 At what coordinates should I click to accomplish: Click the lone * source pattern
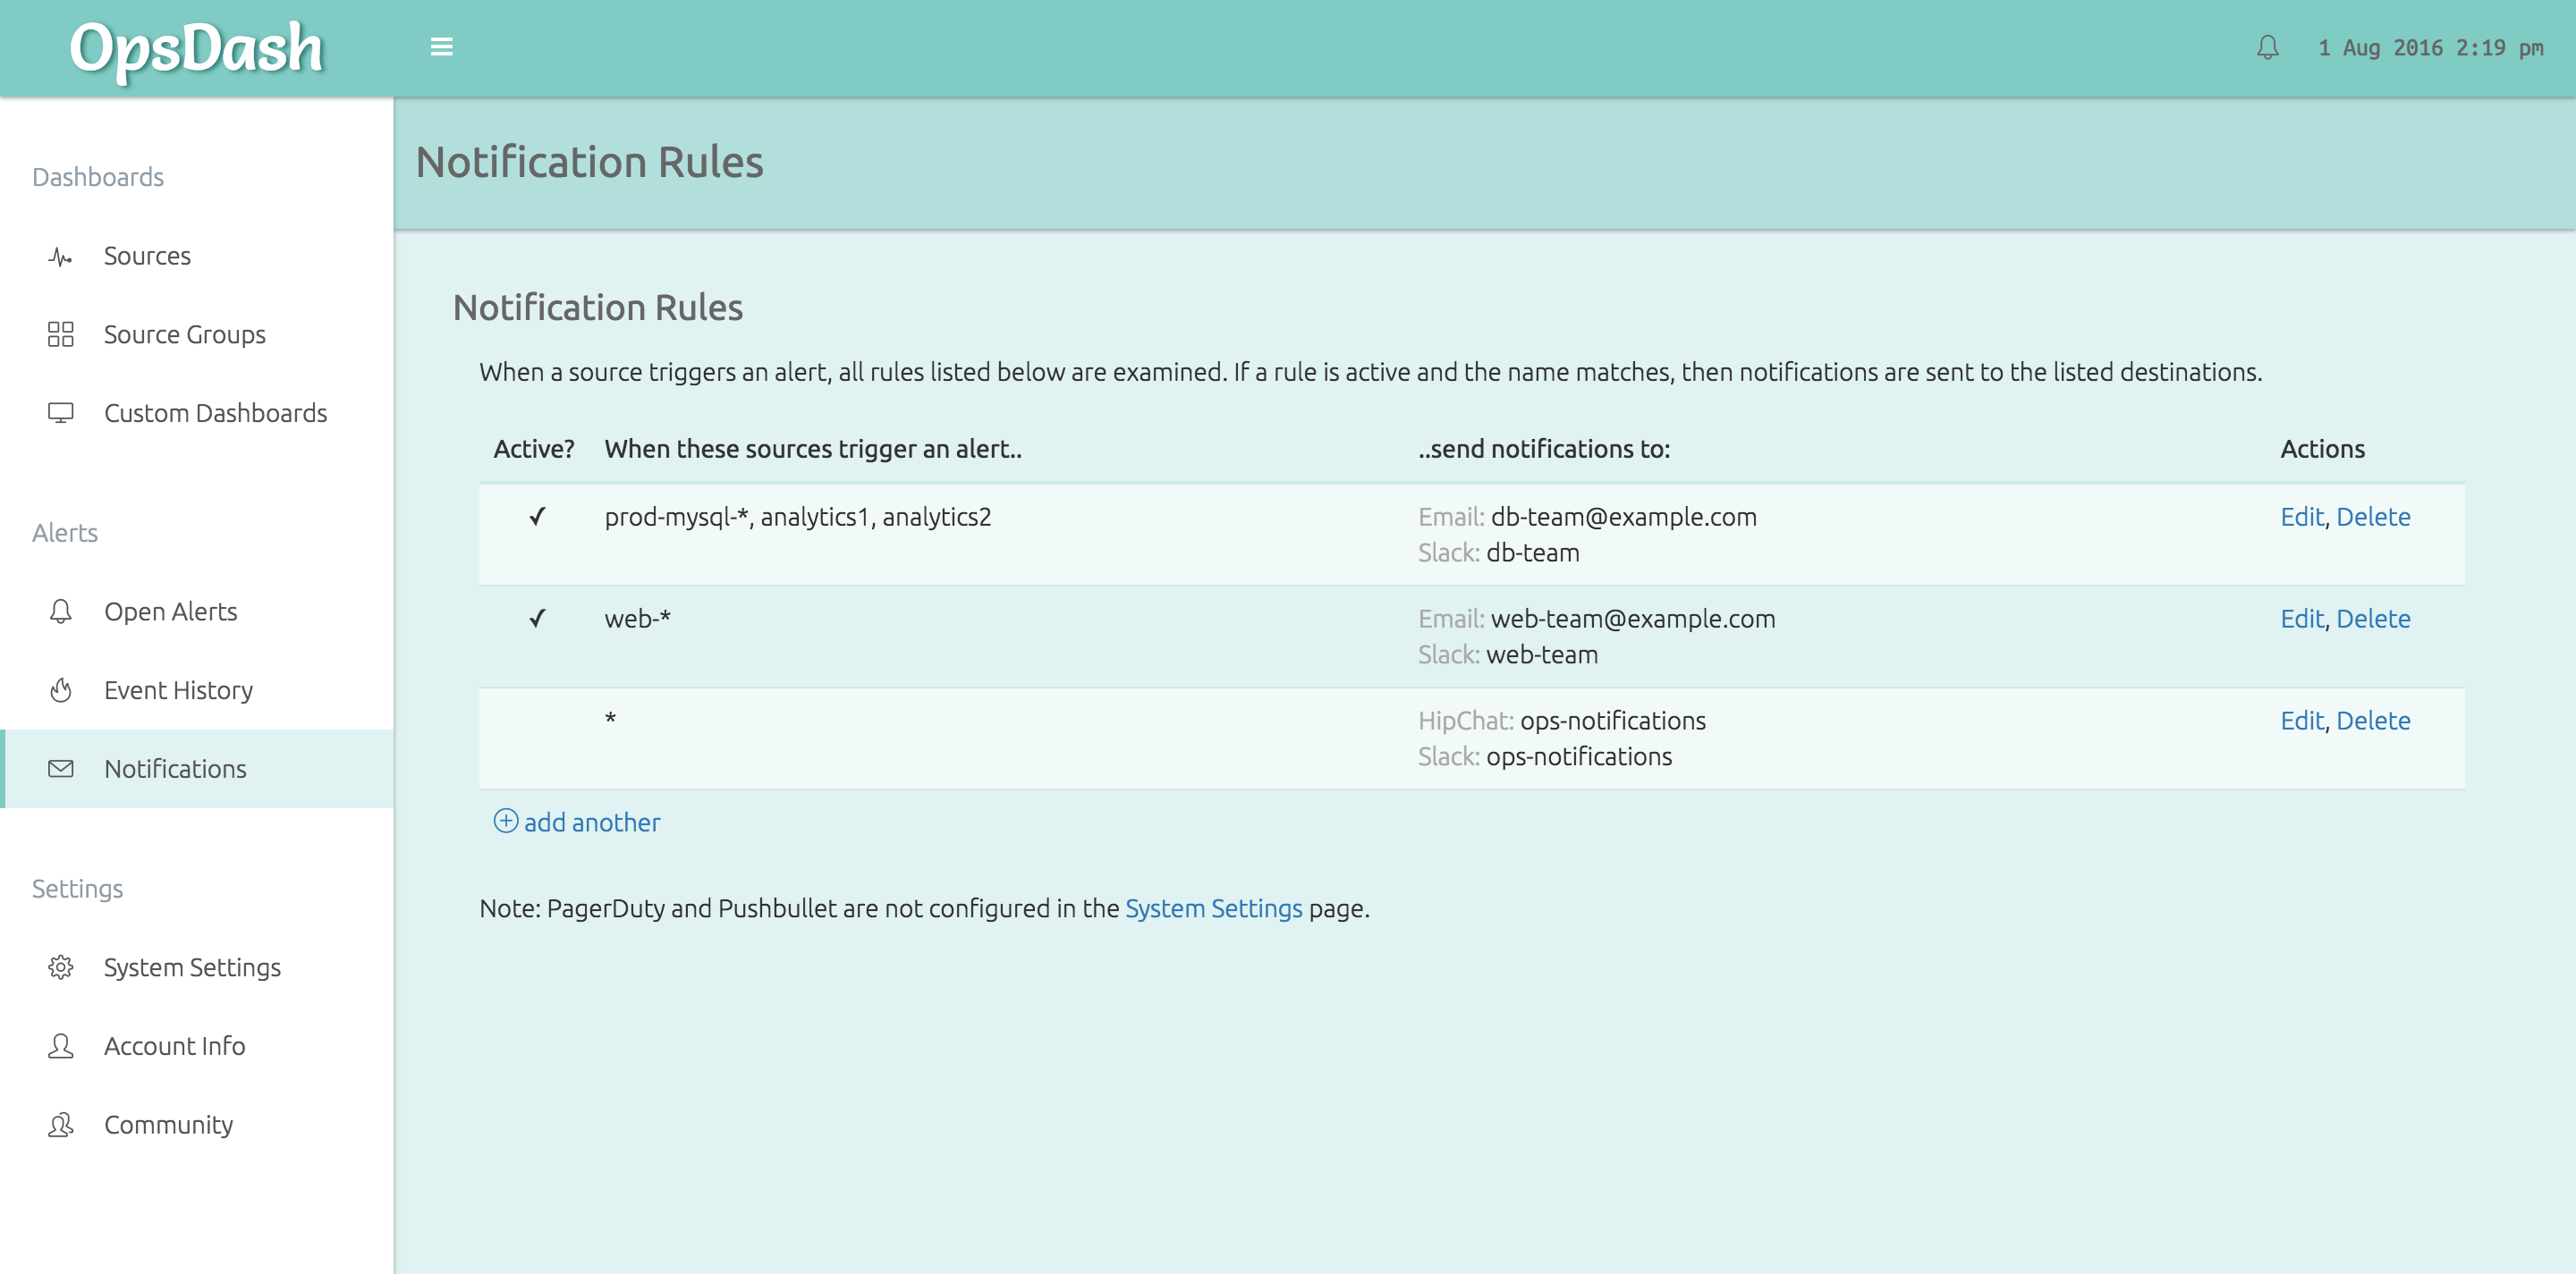point(610,717)
